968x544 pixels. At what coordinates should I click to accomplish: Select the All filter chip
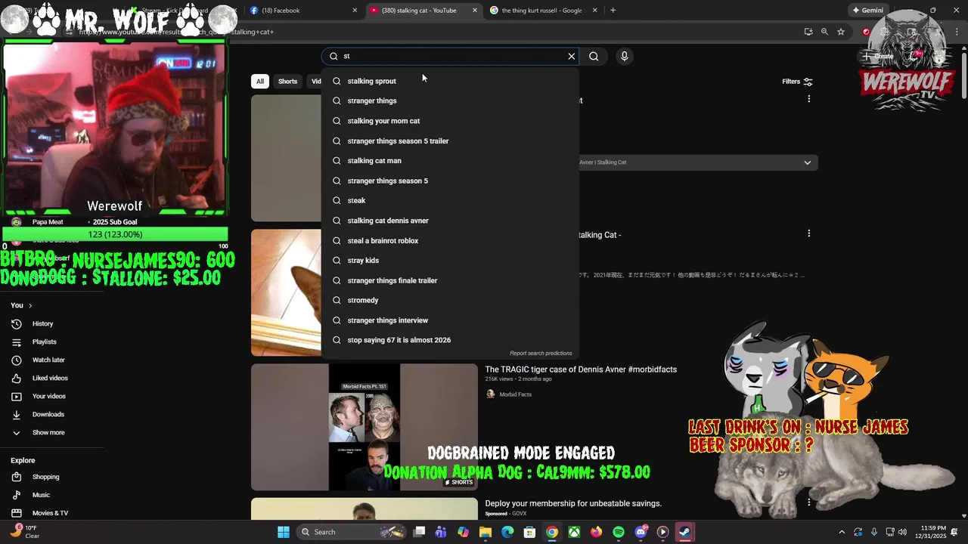coord(259,82)
